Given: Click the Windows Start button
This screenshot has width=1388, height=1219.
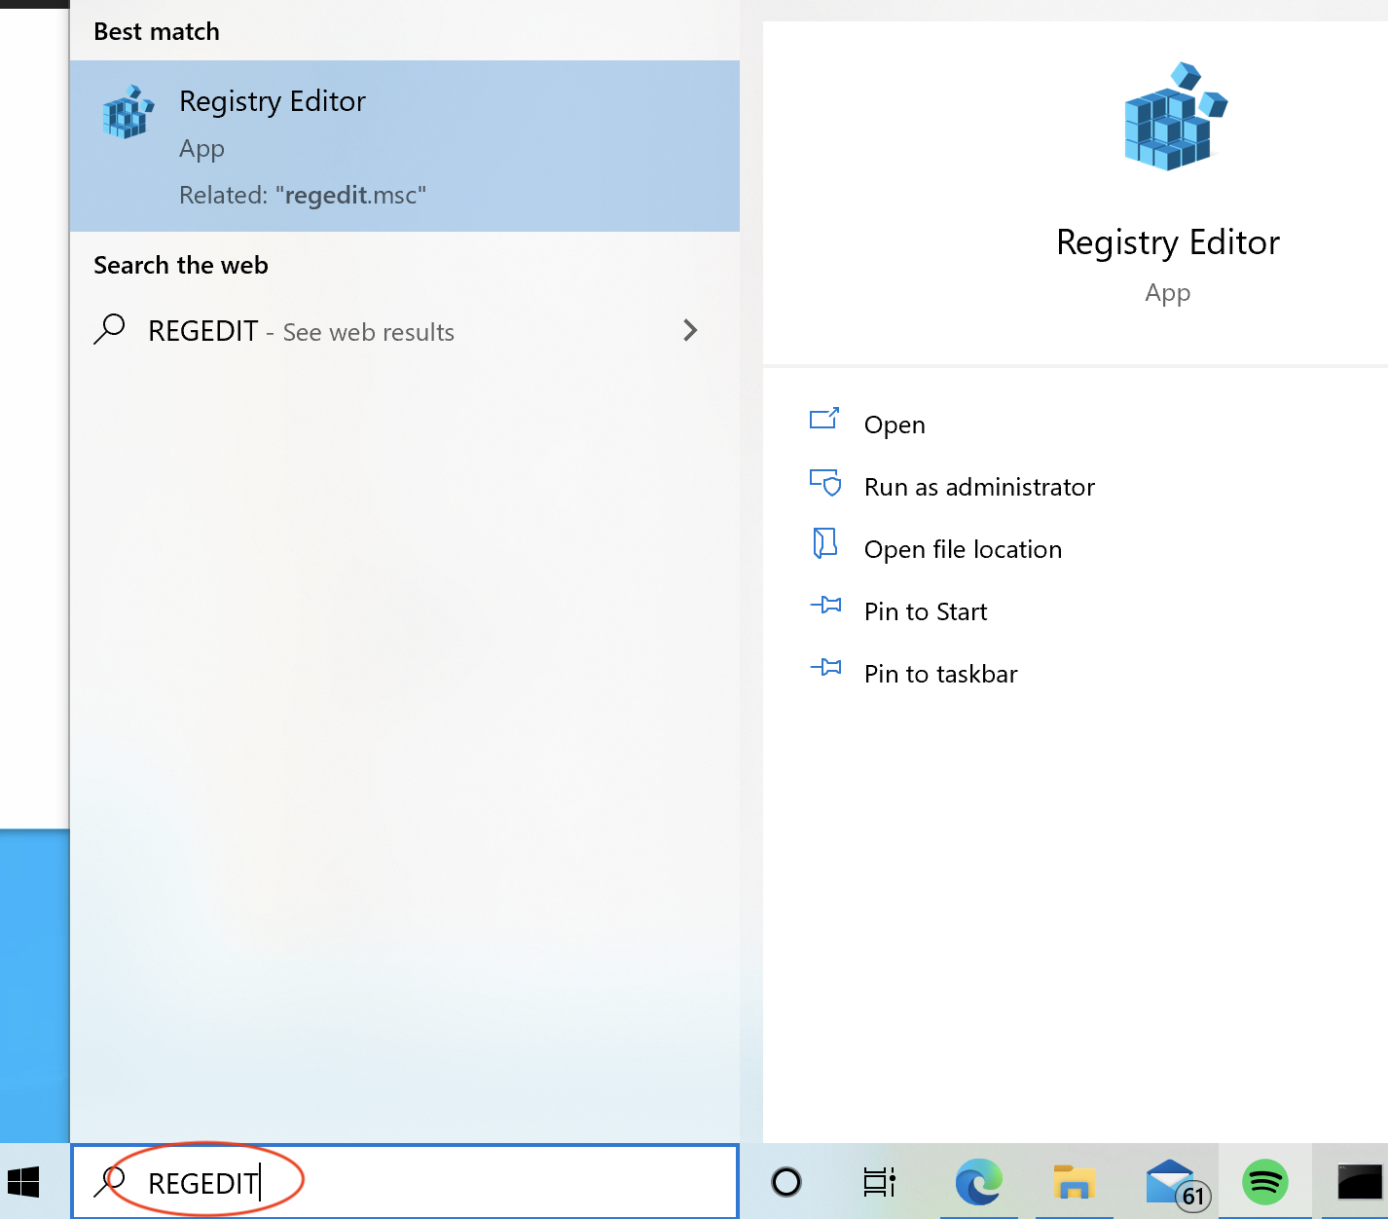Looking at the screenshot, I should tap(23, 1182).
